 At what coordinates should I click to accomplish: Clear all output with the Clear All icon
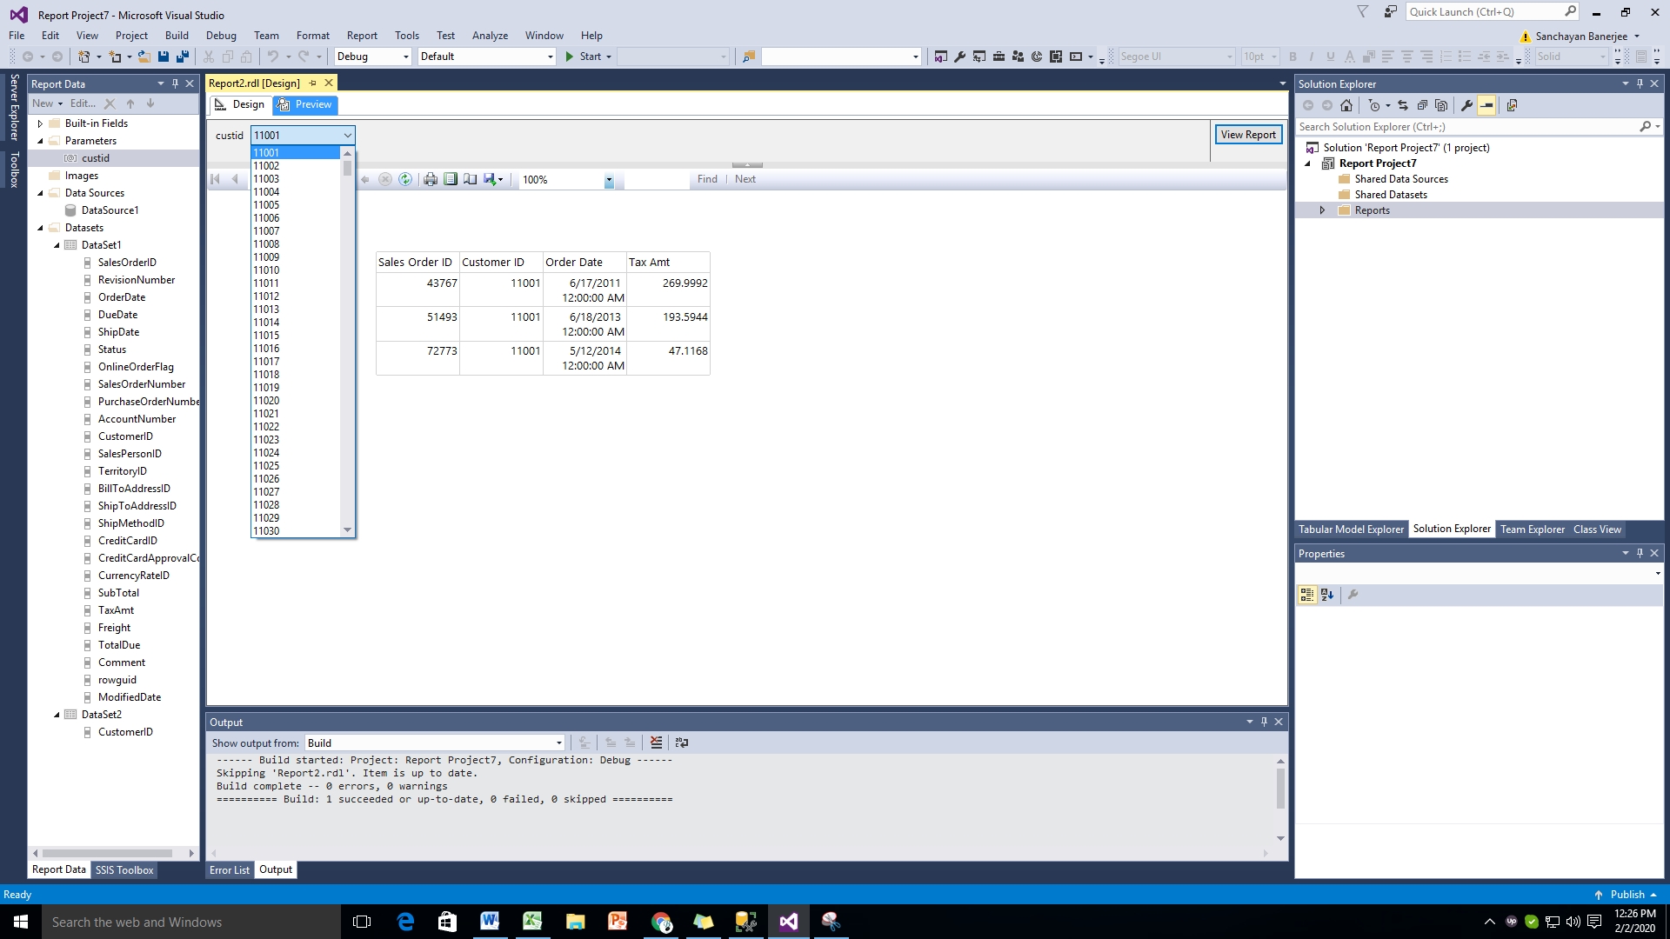pos(656,743)
